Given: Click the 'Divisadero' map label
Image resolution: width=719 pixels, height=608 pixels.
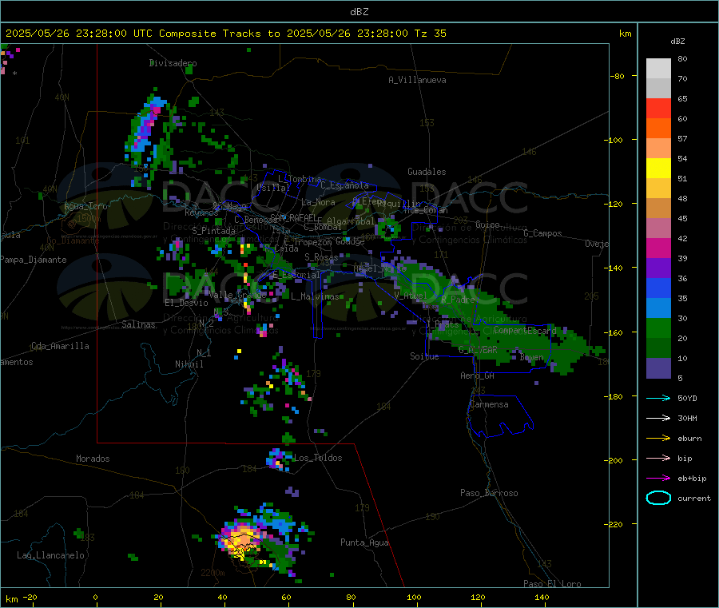Looking at the screenshot, I should tap(173, 63).
